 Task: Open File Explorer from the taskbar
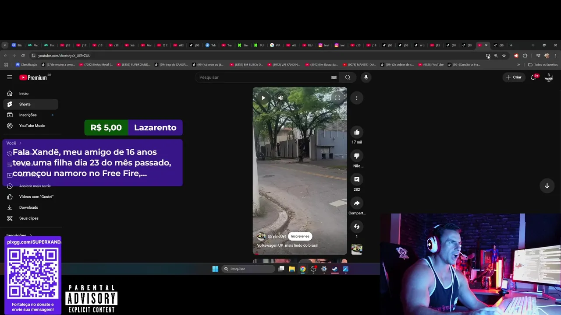pyautogui.click(x=292, y=269)
